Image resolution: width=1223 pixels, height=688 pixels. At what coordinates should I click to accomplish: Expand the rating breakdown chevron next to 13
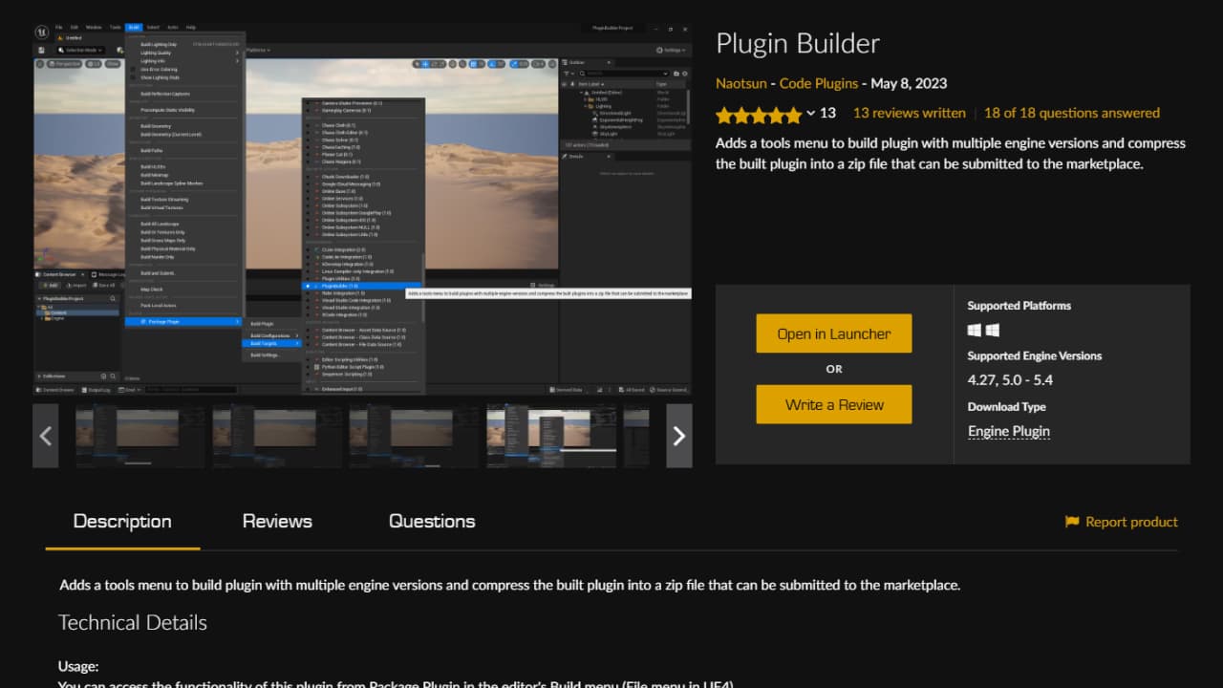coord(811,113)
